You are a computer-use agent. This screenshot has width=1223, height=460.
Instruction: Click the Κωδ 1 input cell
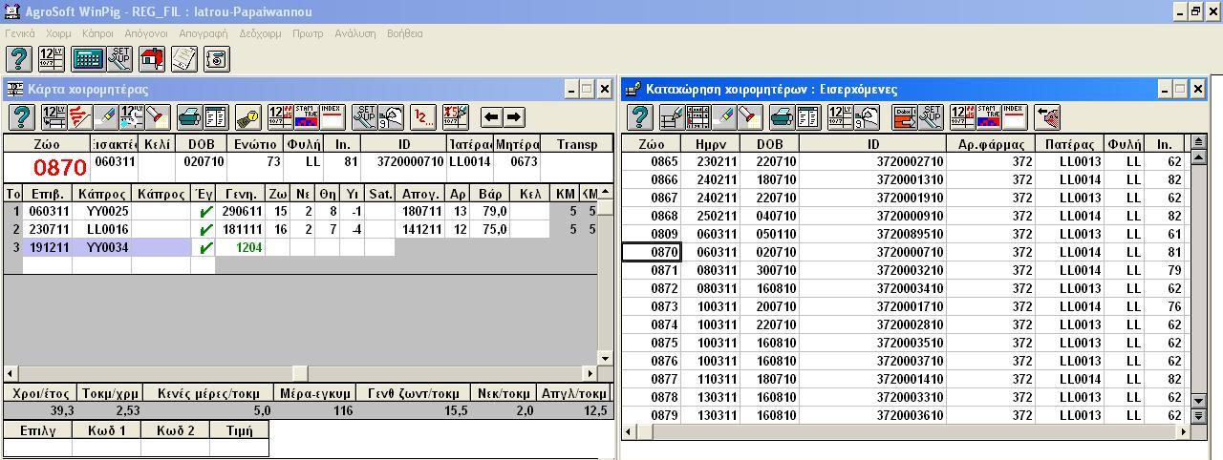tap(106, 447)
